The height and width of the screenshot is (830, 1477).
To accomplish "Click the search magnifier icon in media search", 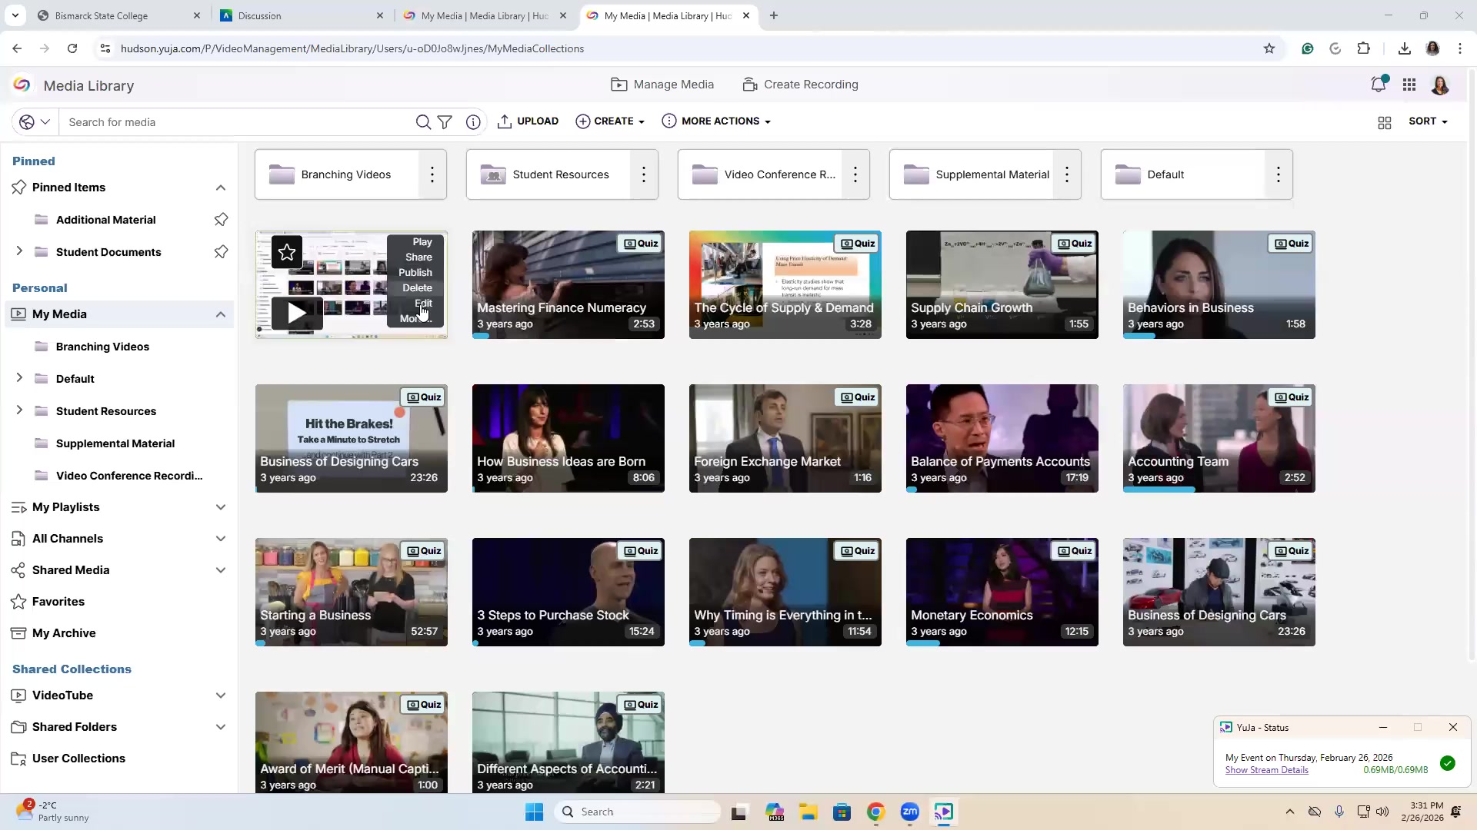I will (423, 122).
